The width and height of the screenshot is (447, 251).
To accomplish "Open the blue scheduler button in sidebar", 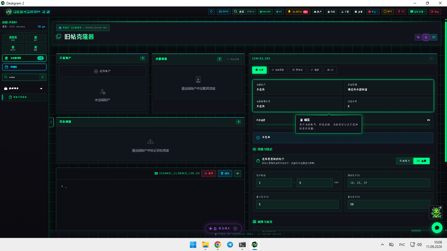I will (24, 67).
